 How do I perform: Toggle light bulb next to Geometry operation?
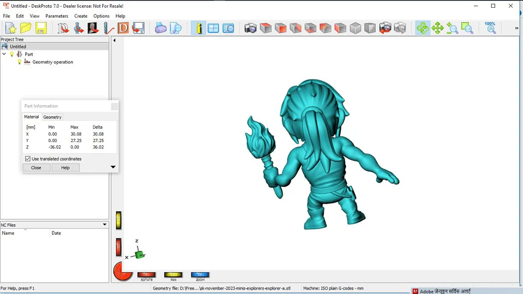point(19,62)
